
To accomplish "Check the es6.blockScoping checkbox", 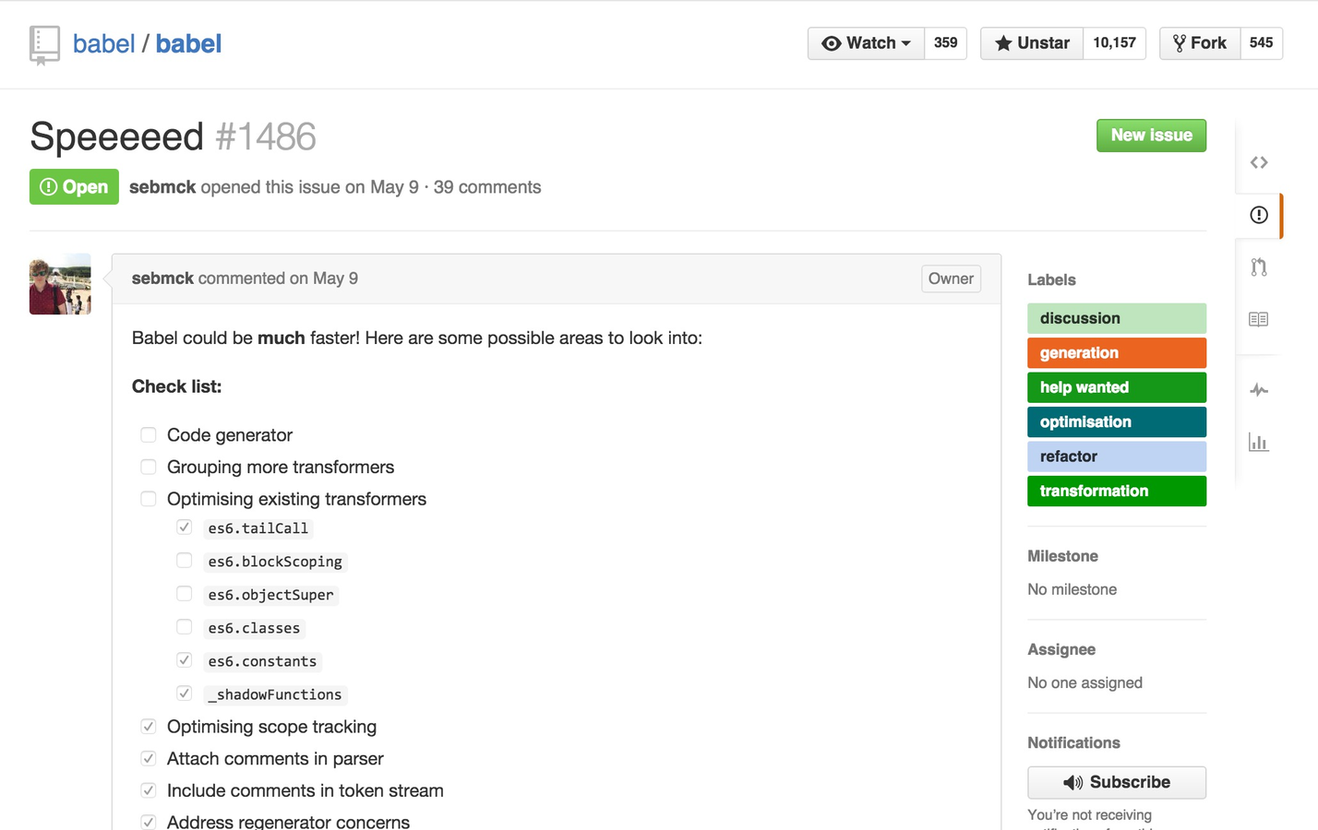I will coord(185,561).
